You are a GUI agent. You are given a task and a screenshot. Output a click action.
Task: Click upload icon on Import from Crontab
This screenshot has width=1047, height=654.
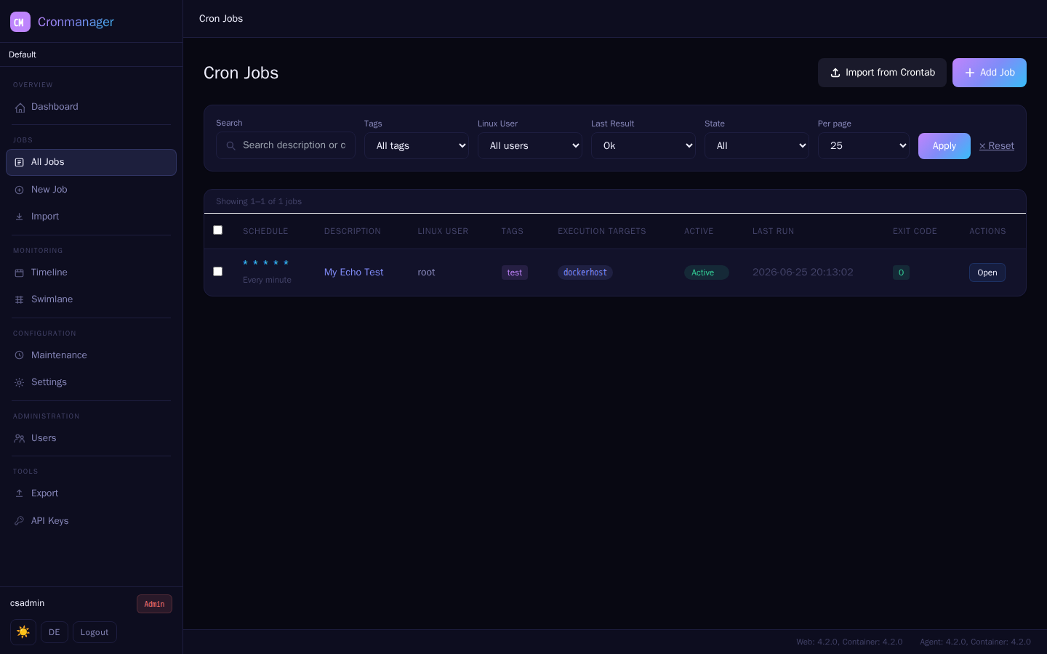pyautogui.click(x=835, y=73)
